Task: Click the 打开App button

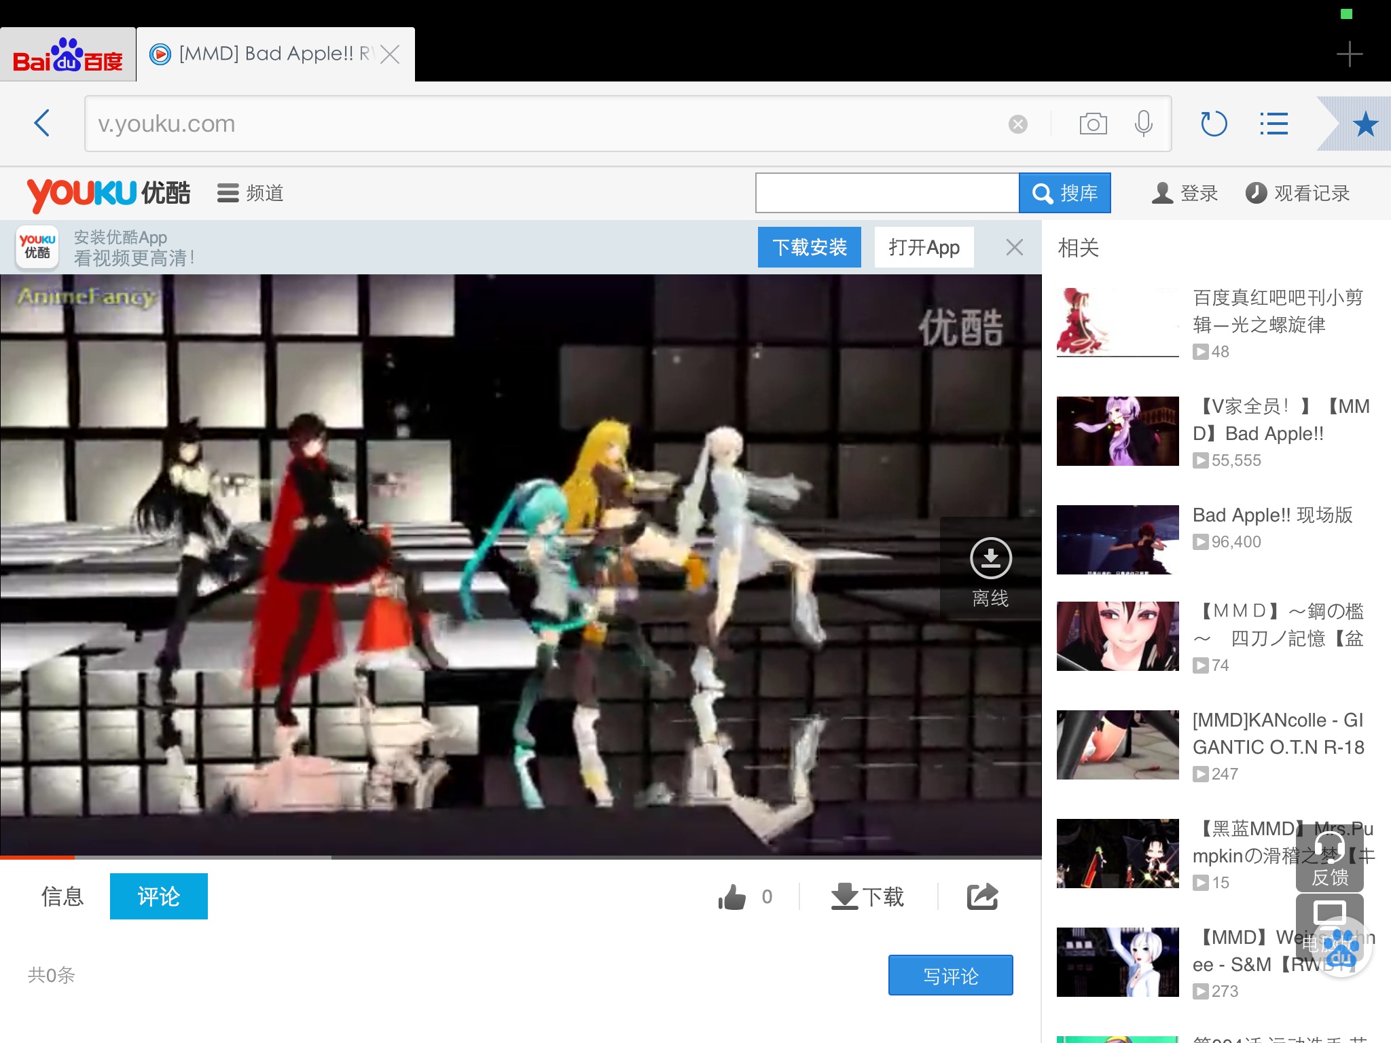Action: click(x=924, y=247)
